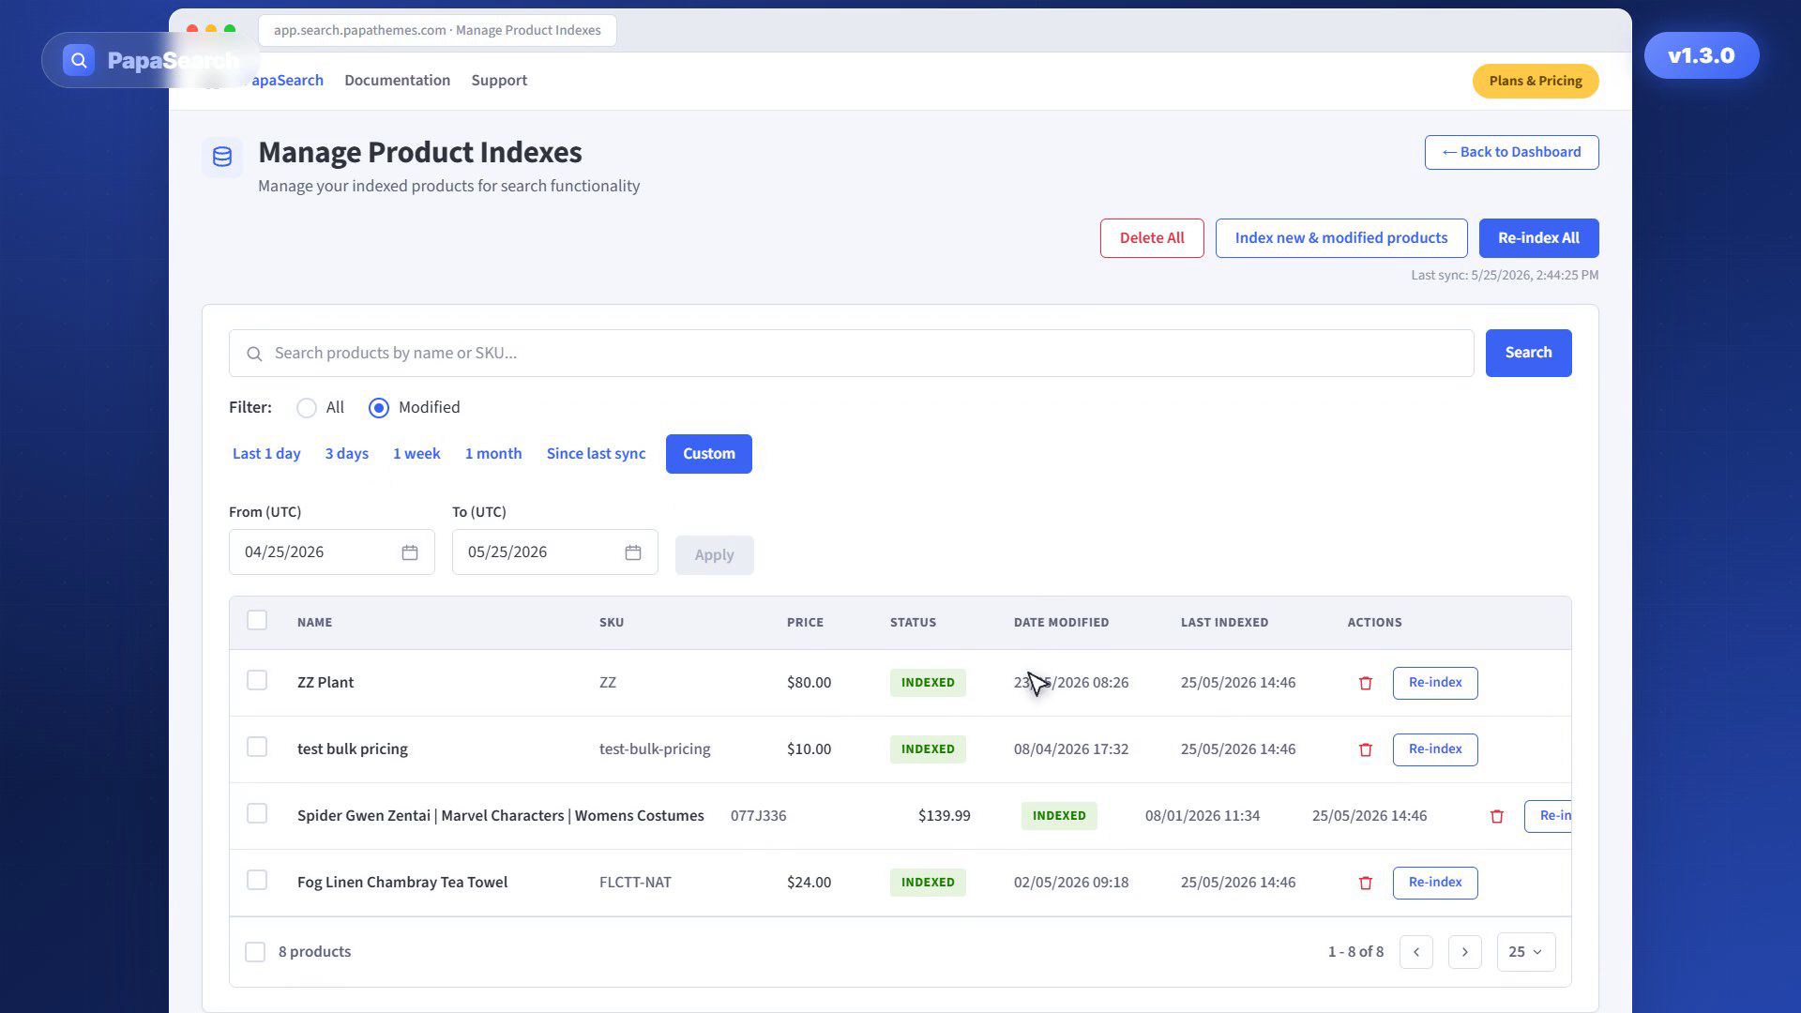Click the magnifier icon in search field

[x=254, y=354]
